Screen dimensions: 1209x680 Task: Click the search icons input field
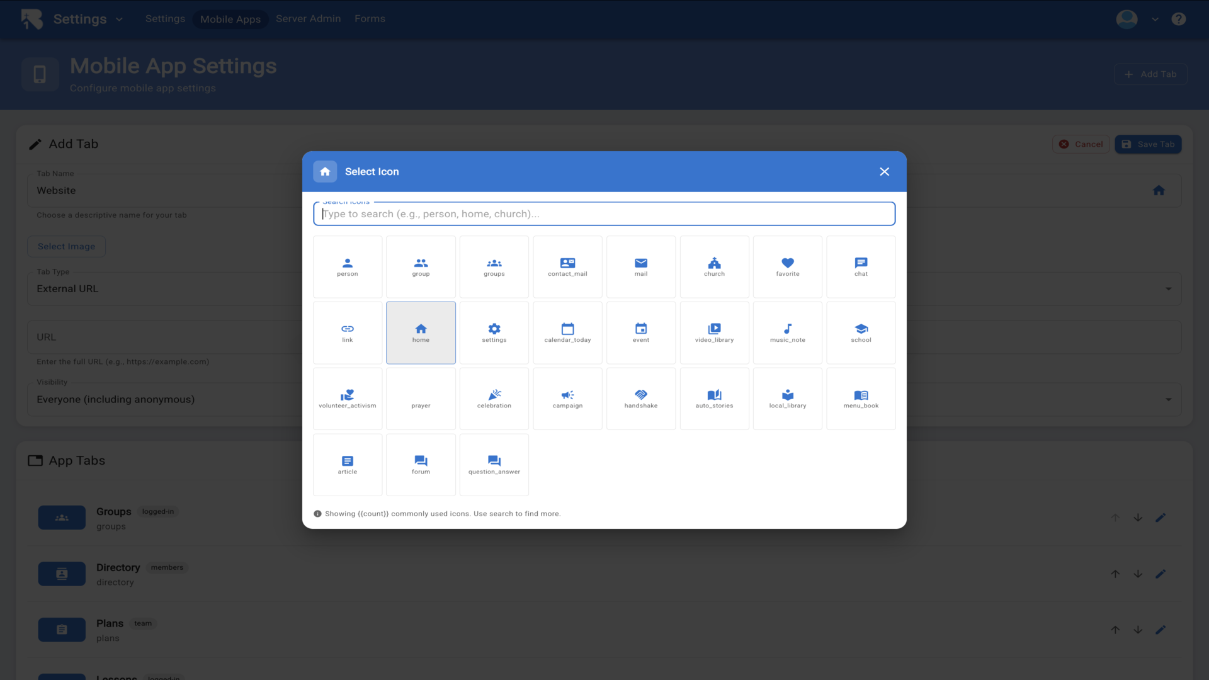pyautogui.click(x=604, y=214)
